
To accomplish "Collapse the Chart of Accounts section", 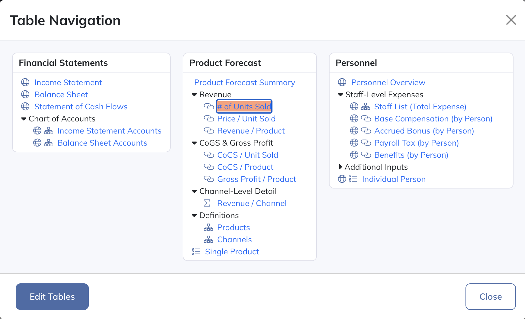I will pos(24,119).
